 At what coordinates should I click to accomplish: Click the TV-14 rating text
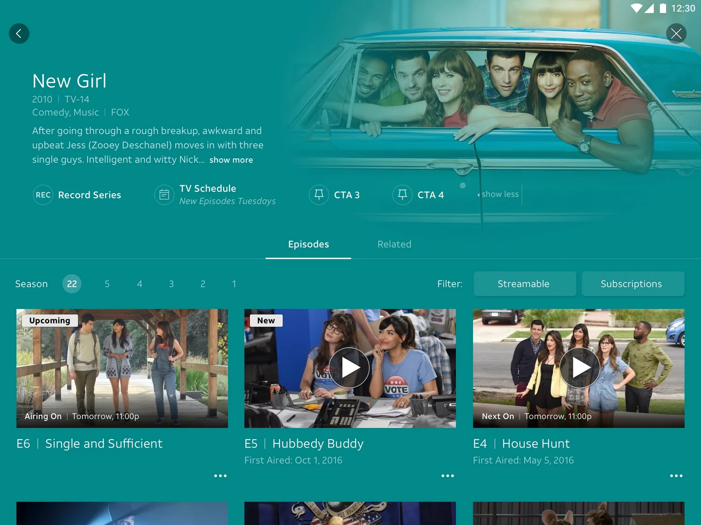[77, 99]
